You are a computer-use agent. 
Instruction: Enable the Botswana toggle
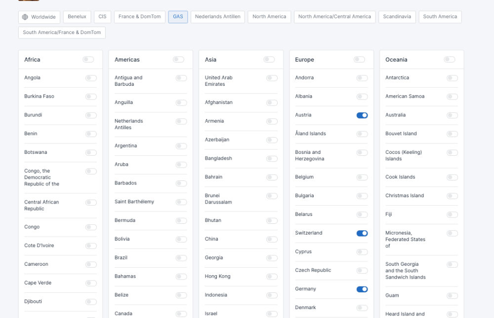[x=91, y=152]
